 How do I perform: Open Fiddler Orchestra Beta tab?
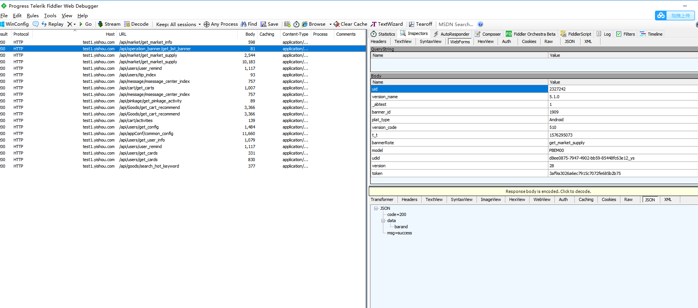point(531,34)
